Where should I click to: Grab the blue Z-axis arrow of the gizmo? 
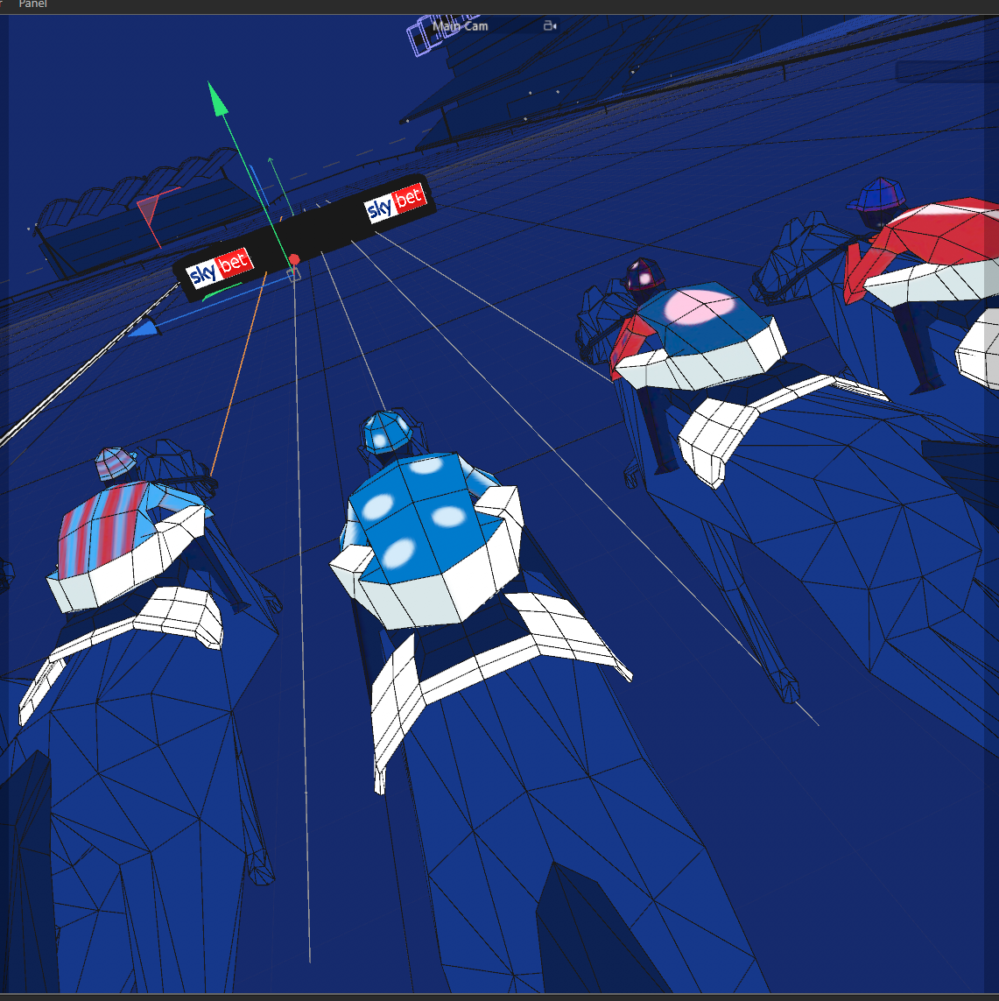[x=143, y=328]
